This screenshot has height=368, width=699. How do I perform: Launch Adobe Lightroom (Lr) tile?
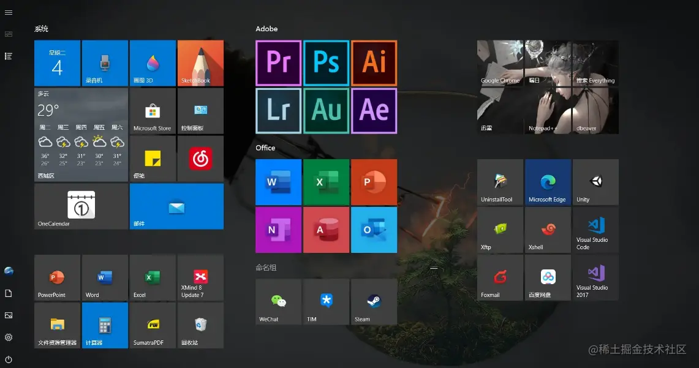tap(278, 110)
